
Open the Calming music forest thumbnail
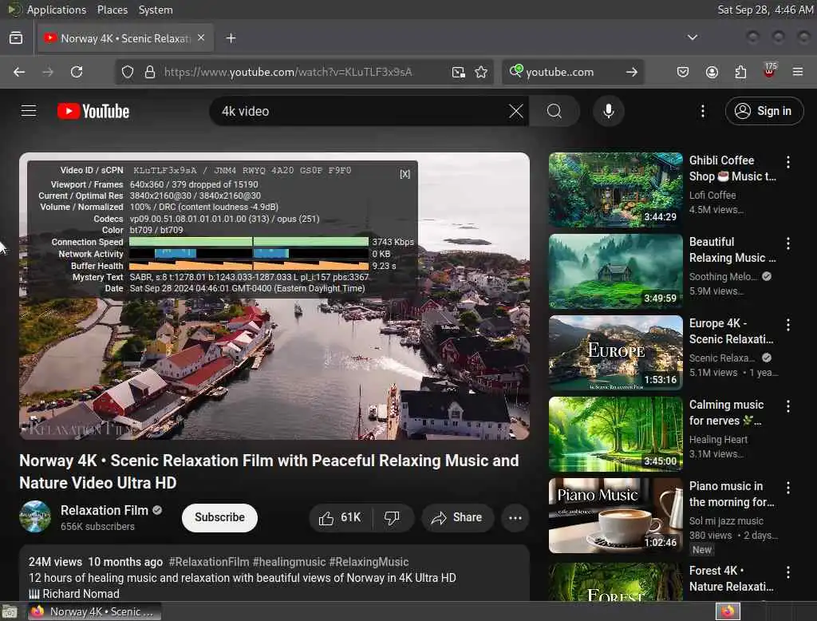[x=615, y=433]
